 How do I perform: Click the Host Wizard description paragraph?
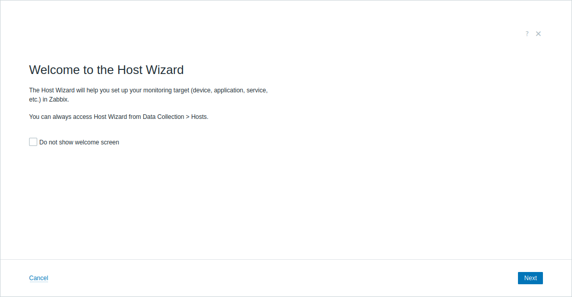[148, 94]
